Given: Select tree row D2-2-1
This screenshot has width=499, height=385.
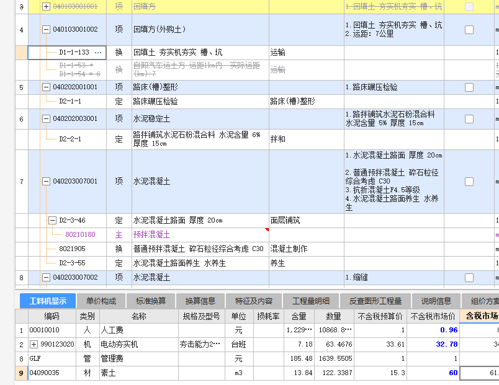Looking at the screenshot, I should point(70,139).
